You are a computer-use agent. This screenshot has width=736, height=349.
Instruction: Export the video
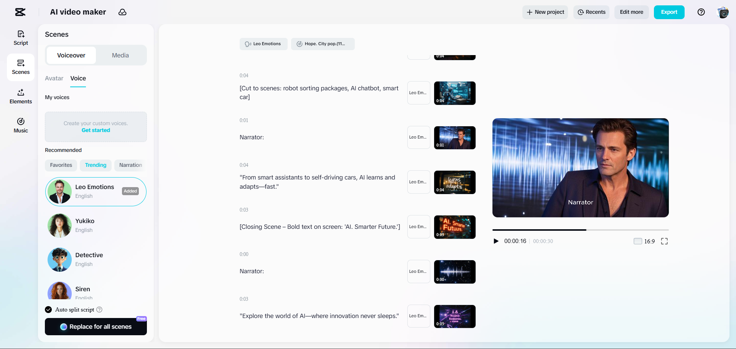[669, 12]
